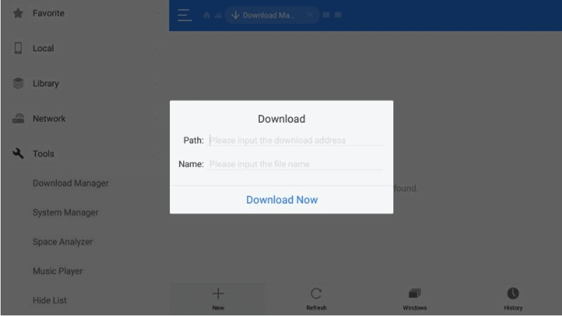Image resolution: width=562 pixels, height=316 pixels.
Task: Open History clock icon
Action: coord(513,294)
